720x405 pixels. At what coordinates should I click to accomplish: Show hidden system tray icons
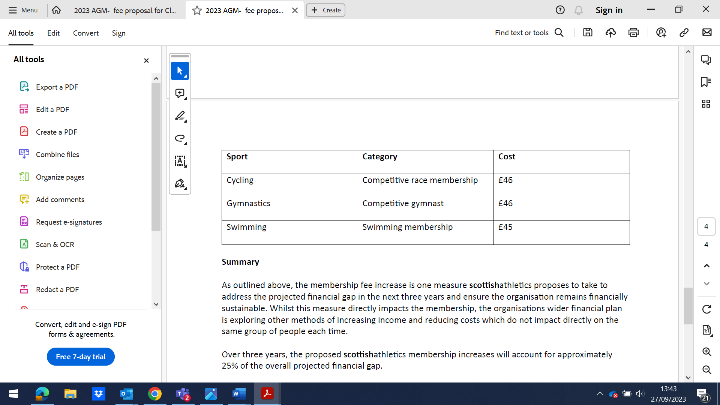600,394
